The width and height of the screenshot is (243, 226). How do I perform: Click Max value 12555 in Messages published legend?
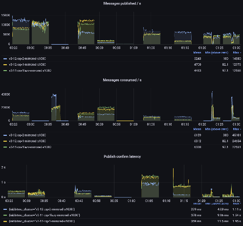[x=237, y=71]
